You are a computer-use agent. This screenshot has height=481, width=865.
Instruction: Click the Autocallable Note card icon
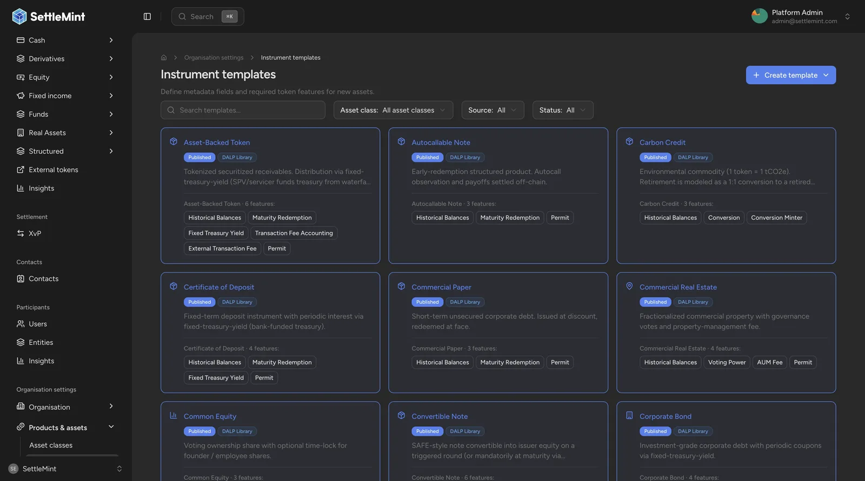point(402,141)
